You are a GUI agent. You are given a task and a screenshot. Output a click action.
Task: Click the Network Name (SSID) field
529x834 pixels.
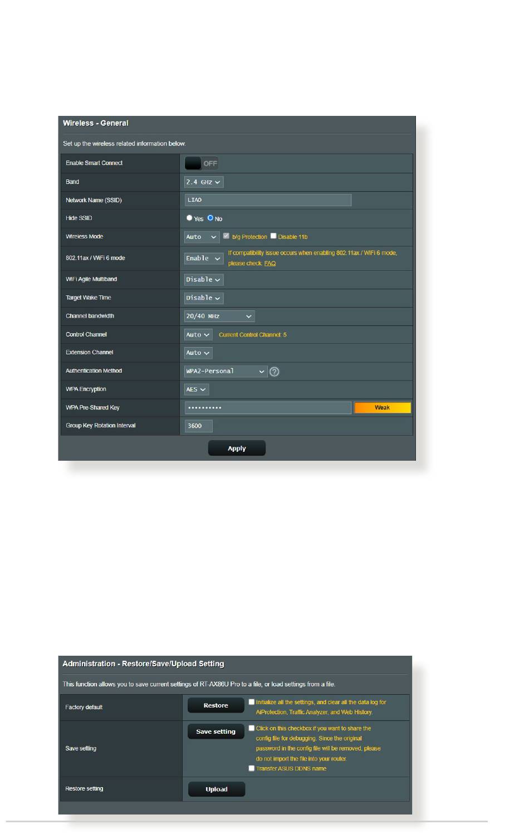pos(268,200)
